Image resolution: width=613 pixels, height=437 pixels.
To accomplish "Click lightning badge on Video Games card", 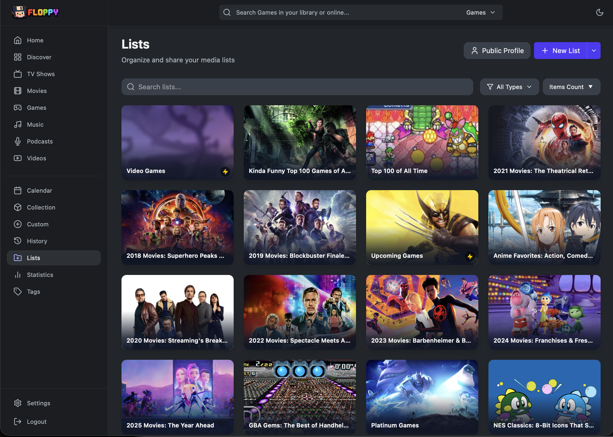I will tap(225, 172).
